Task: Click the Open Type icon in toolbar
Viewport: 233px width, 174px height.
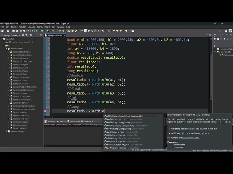Action: [69, 31]
